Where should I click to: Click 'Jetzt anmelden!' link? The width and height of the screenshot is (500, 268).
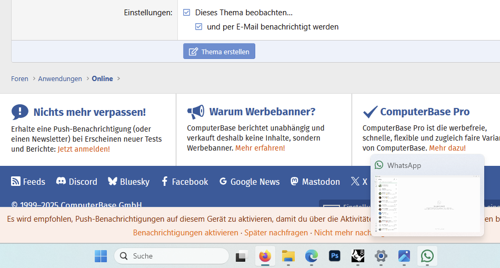tap(84, 149)
